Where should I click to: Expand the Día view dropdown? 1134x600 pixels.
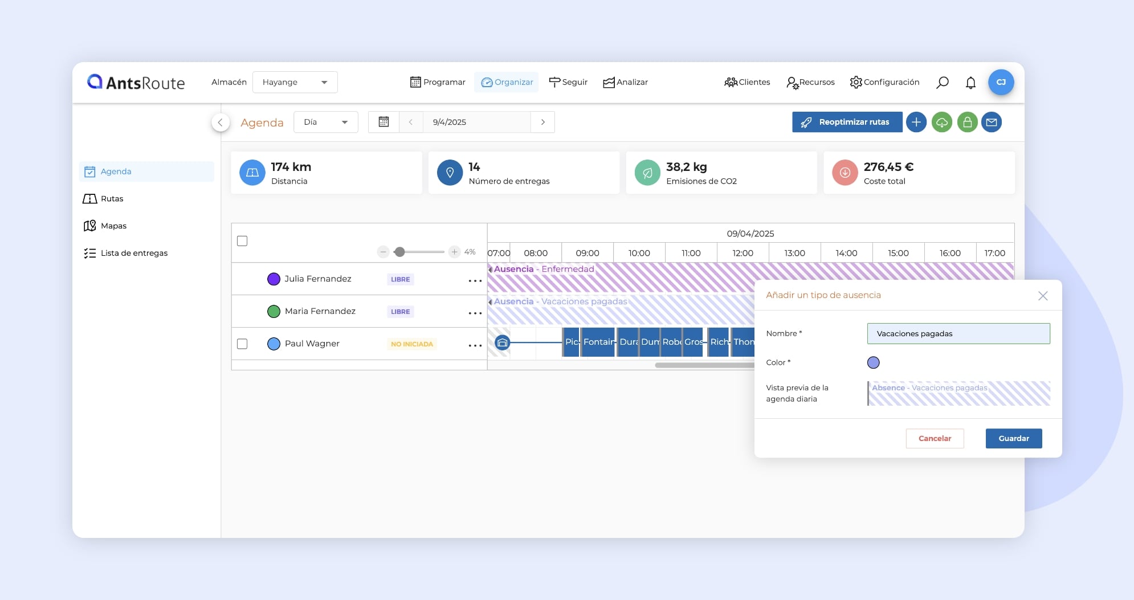click(x=325, y=122)
